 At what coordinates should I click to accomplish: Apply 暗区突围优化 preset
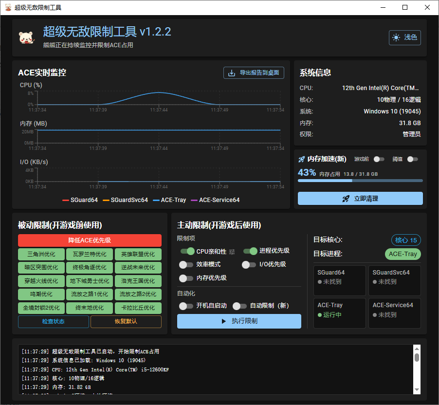pos(41,268)
